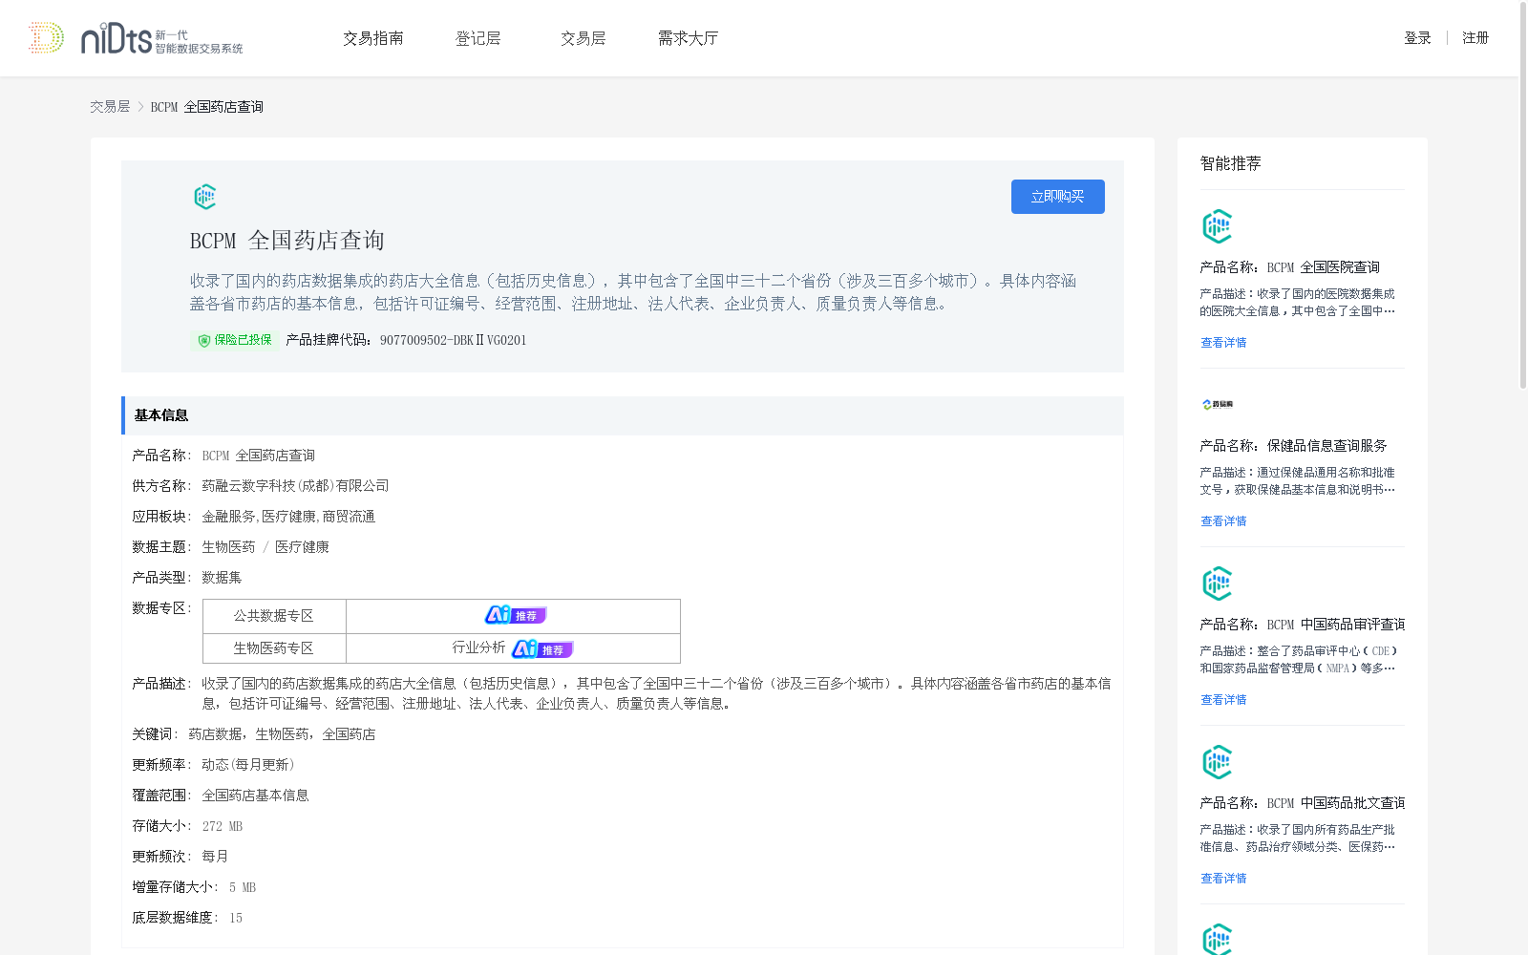The width and height of the screenshot is (1528, 955).
Task: Click the title 产品名称: 保健品信息查询服务
Action: pos(1294,446)
